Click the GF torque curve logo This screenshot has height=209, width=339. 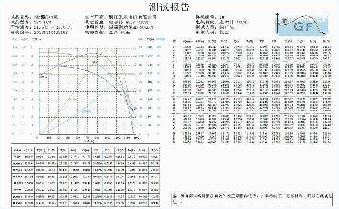(302, 23)
